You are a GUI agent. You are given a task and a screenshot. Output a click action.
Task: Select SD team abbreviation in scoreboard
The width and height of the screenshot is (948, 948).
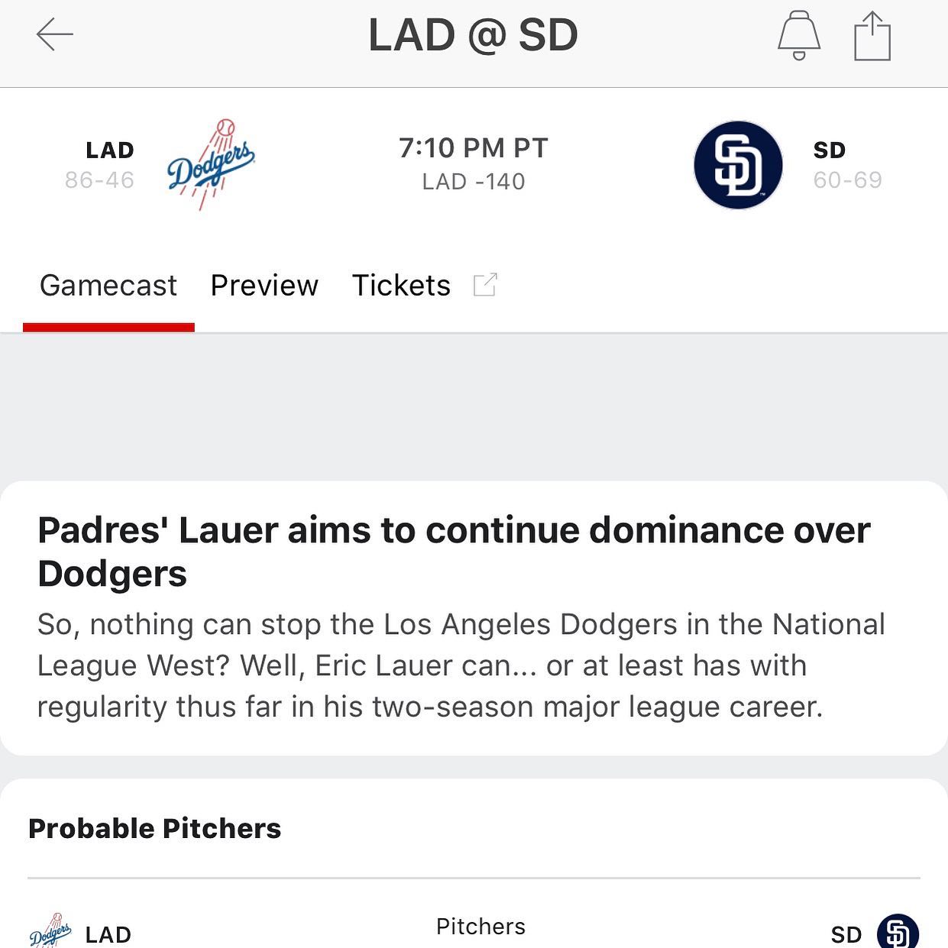pos(830,150)
